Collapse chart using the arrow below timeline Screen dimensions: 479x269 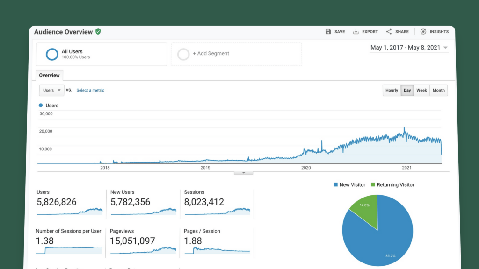(x=243, y=173)
